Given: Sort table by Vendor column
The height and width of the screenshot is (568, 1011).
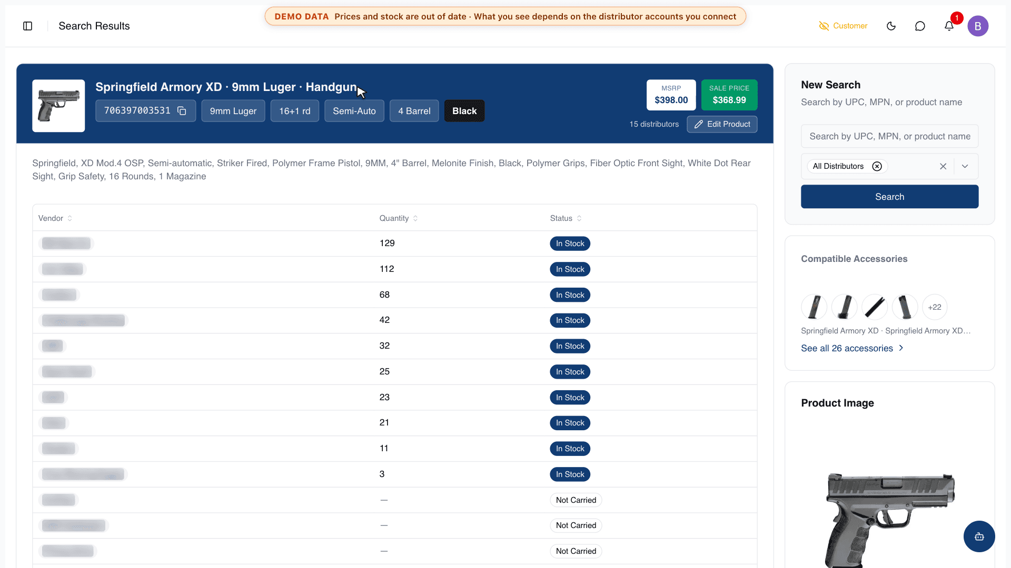Looking at the screenshot, I should coord(55,218).
